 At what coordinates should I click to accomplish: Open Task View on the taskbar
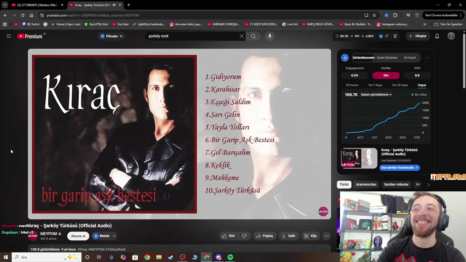pos(99,257)
